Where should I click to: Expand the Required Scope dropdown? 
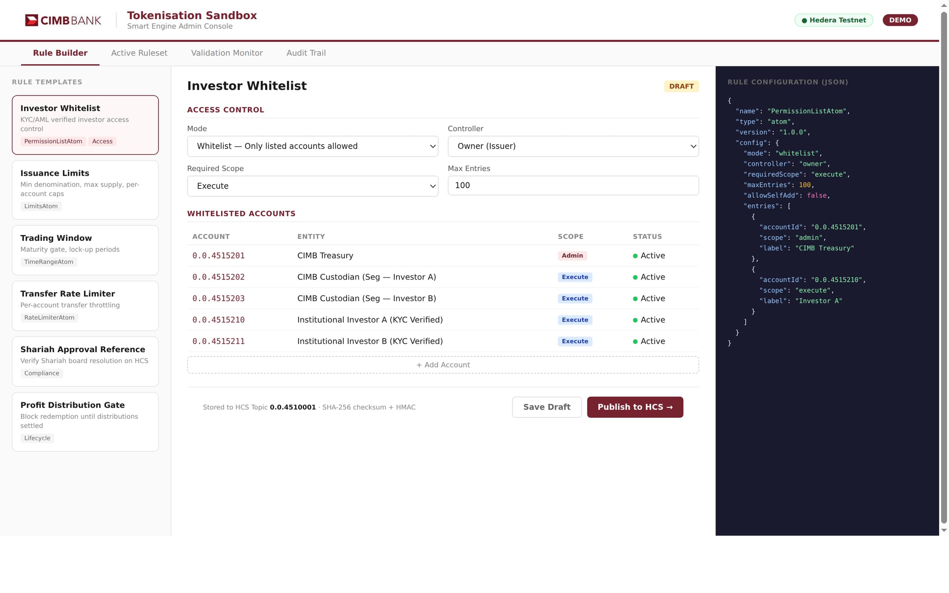point(312,186)
